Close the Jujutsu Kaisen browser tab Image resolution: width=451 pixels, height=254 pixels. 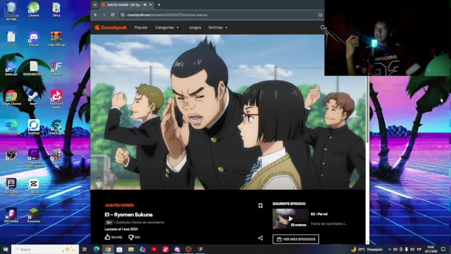tap(151, 5)
